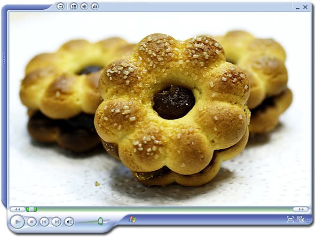Click the Play button
The height and width of the screenshot is (237, 316).
click(17, 221)
